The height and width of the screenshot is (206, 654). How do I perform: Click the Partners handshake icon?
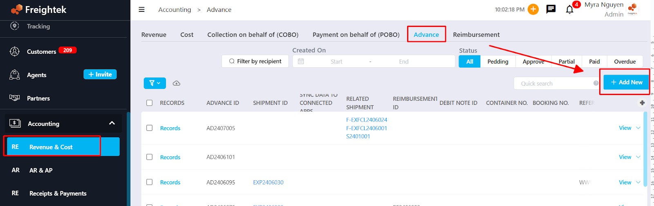15,98
